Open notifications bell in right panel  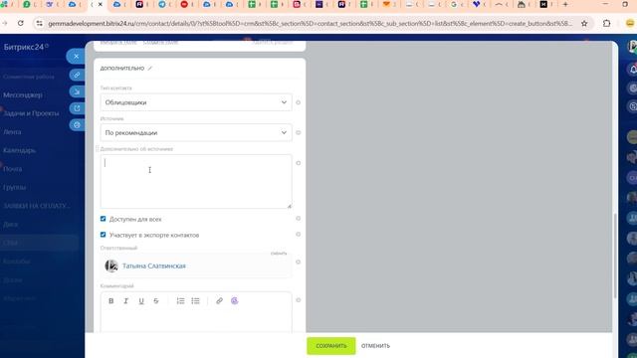tap(633, 70)
